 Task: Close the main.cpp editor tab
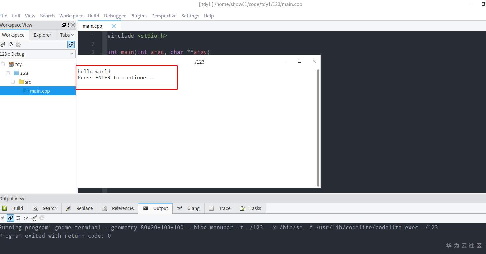click(x=114, y=26)
